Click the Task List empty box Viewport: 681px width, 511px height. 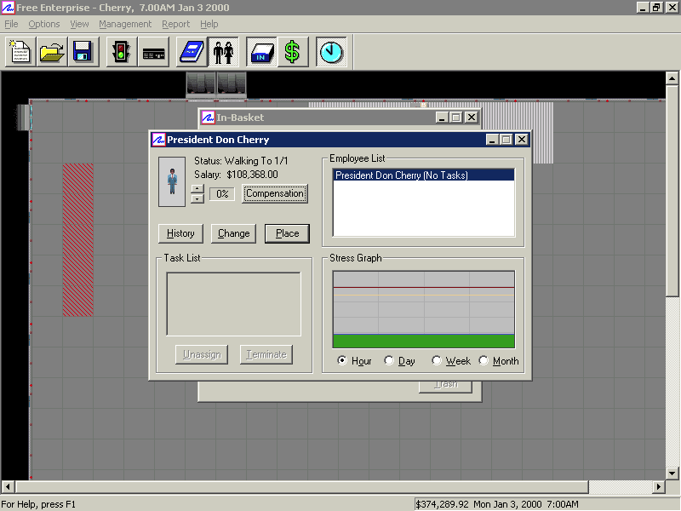click(233, 304)
